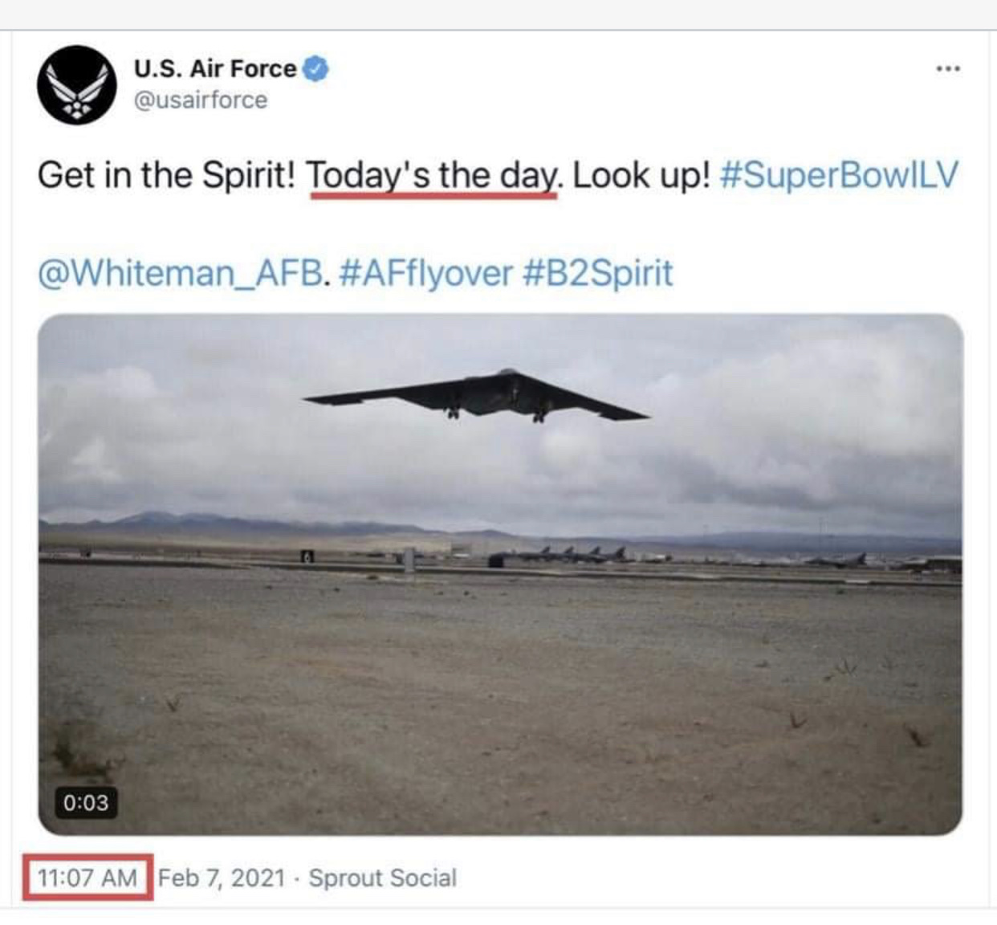Open the three-dot more options menu
997x925 pixels.
[948, 69]
